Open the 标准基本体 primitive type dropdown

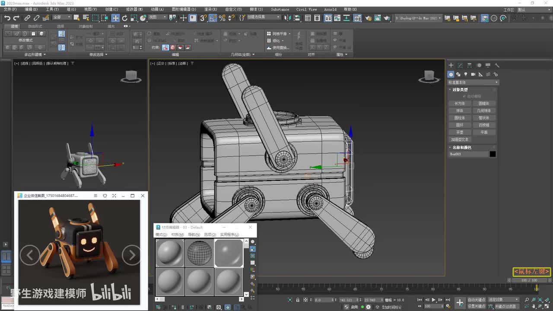(473, 82)
